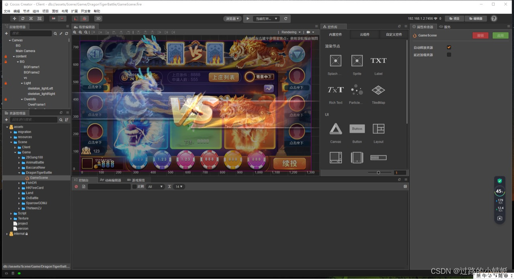Image resolution: width=514 pixels, height=279 pixels.
Task: Switch to the 云组件 tab
Action: pos(365,35)
